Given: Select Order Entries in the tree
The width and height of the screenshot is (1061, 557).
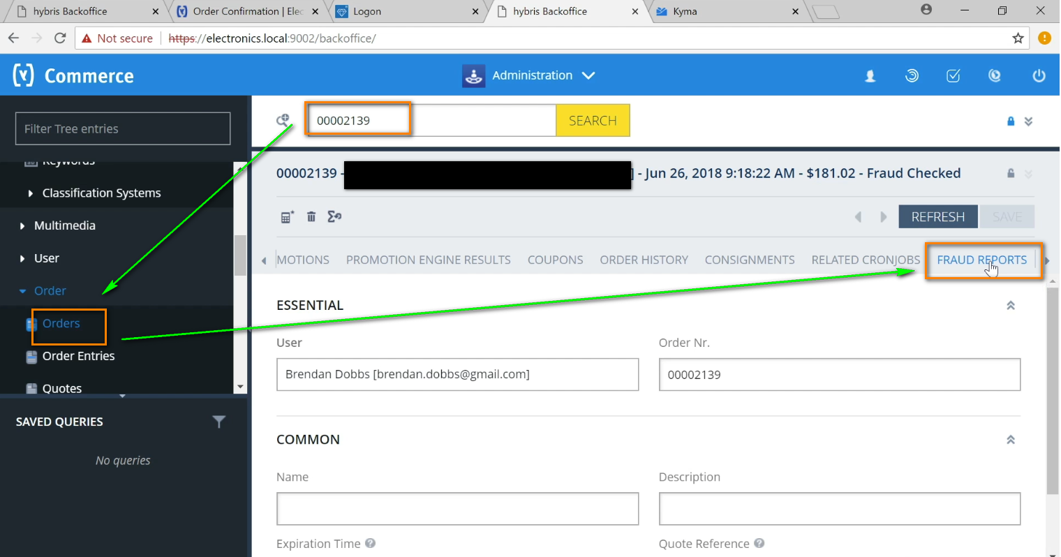Looking at the screenshot, I should point(78,356).
